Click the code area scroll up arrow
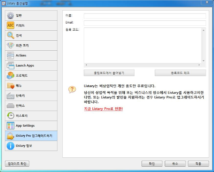Viewport: 214px width, 172px height. pos(204,30)
